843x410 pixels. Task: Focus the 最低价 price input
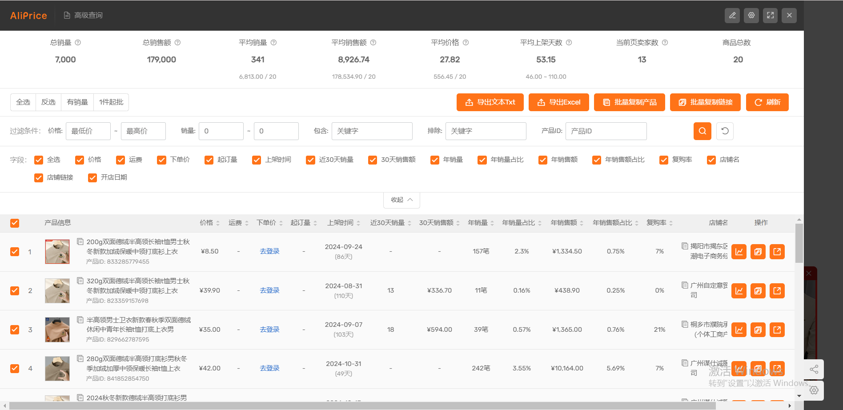tap(88, 131)
